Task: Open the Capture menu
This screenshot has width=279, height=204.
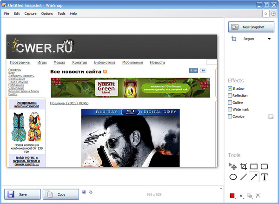Action: pos(30,13)
